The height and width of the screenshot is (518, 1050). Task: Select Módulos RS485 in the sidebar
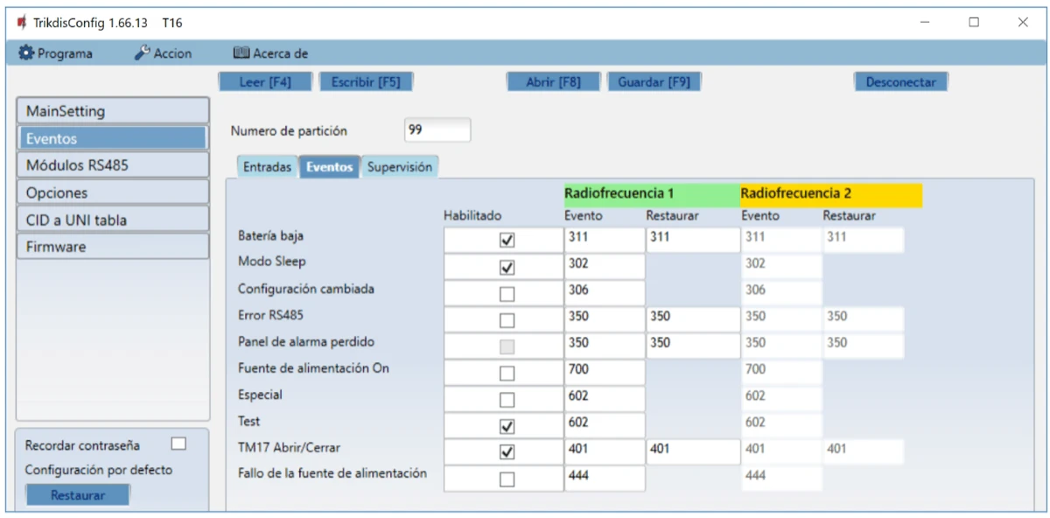point(113,165)
